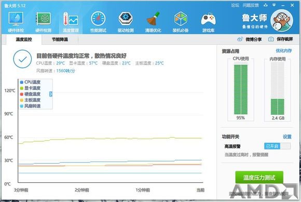Viewport: 301px width, 202px height.
Task: Click the 温度管理 thermometer icon
Action: click(x=71, y=19)
